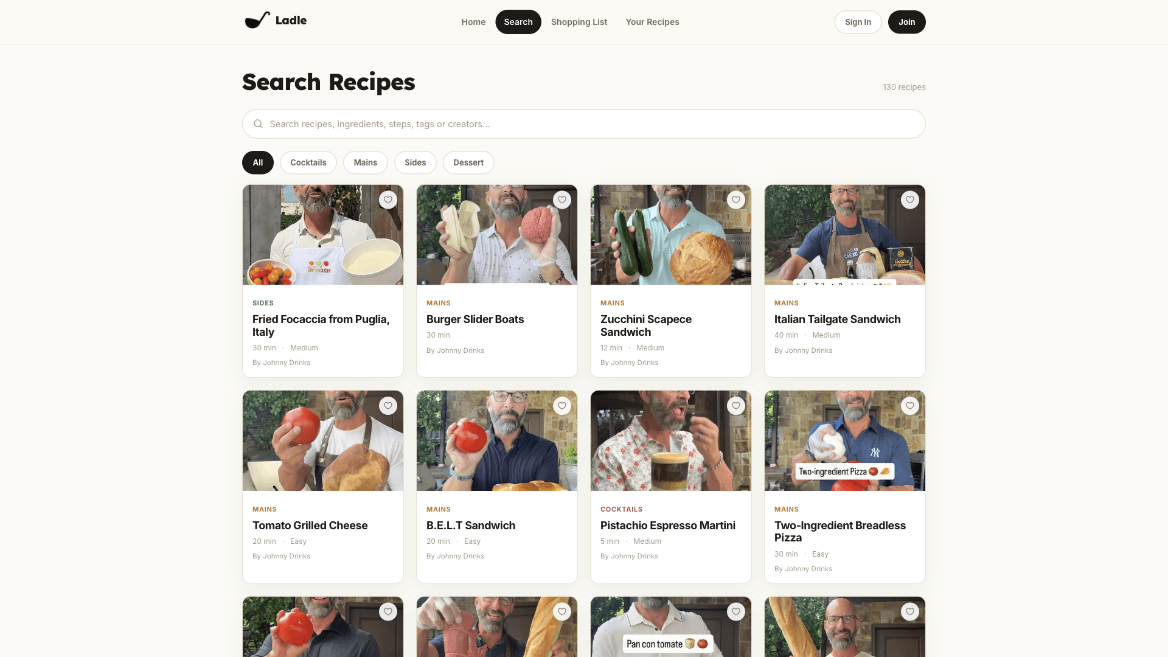Click 40 min on Italian Tailgate Sandwich card
Image resolution: width=1168 pixels, height=657 pixels.
pyautogui.click(x=786, y=335)
